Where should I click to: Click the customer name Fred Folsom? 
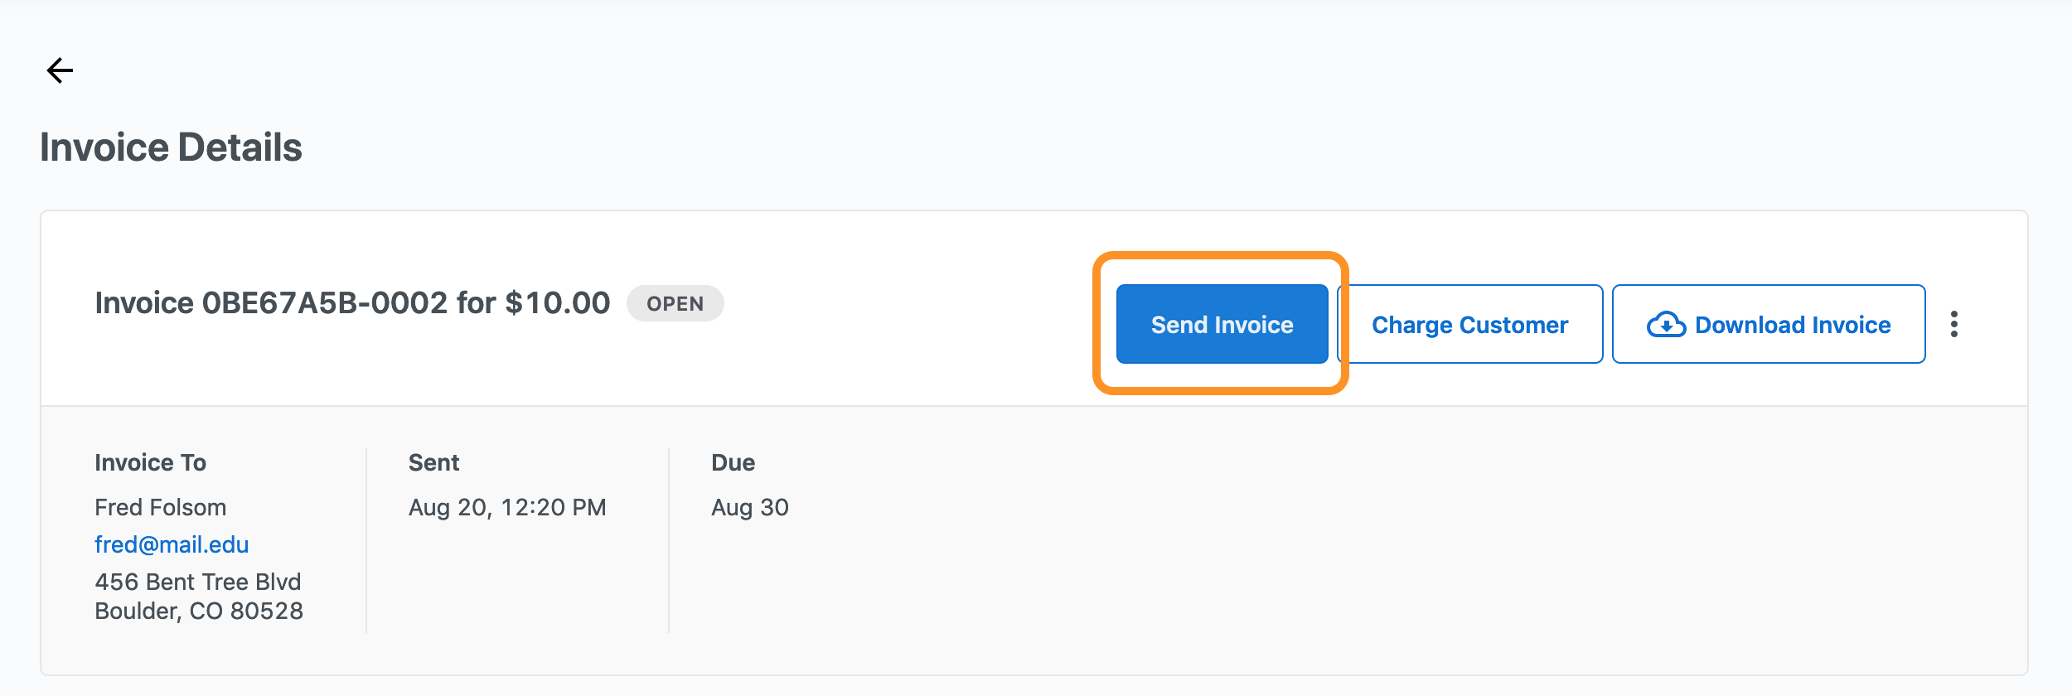pyautogui.click(x=160, y=507)
